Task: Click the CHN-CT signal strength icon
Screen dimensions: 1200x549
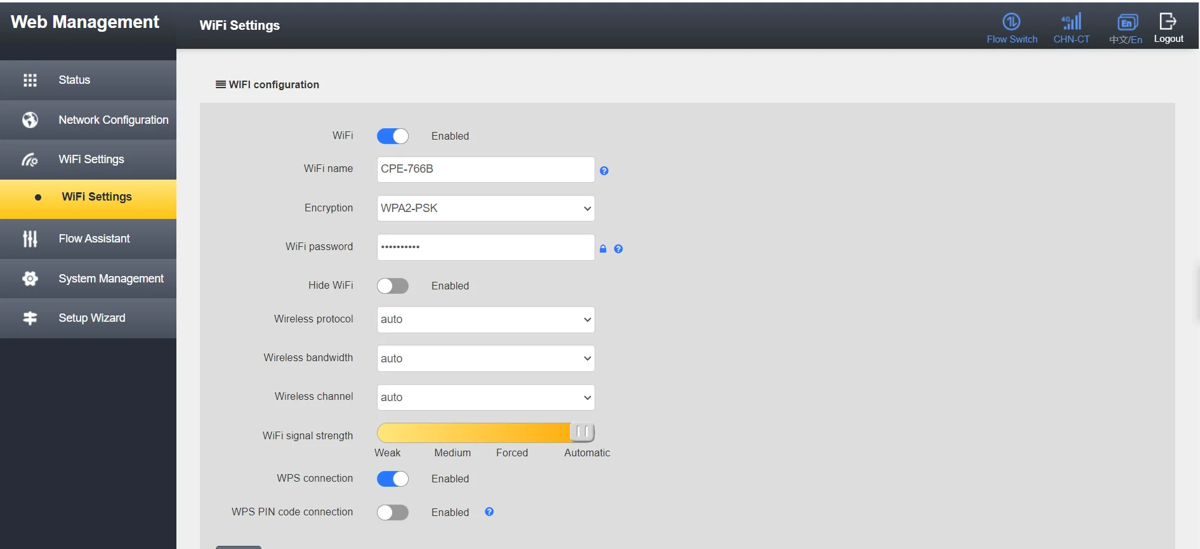Action: (1071, 22)
